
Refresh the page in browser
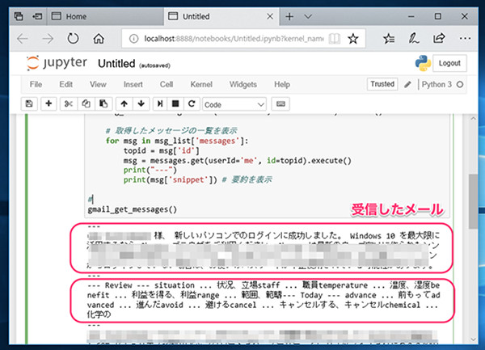coord(73,39)
